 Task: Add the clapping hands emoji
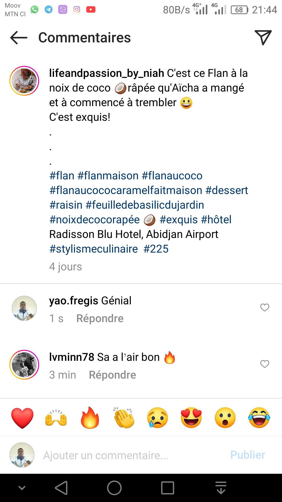[124, 418]
